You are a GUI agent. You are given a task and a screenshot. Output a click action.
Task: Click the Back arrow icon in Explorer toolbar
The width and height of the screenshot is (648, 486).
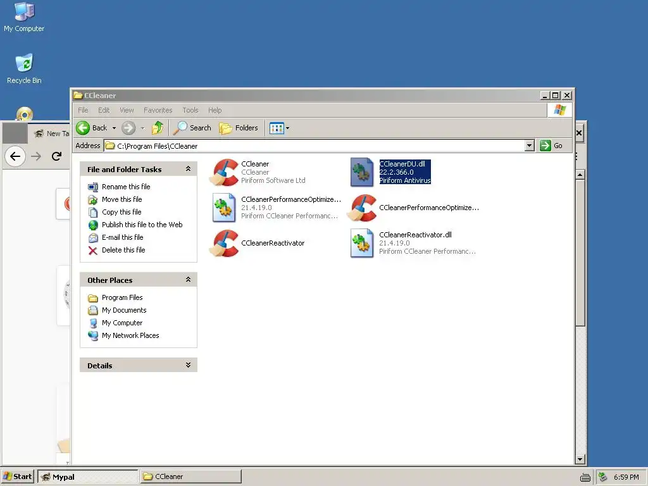83,128
